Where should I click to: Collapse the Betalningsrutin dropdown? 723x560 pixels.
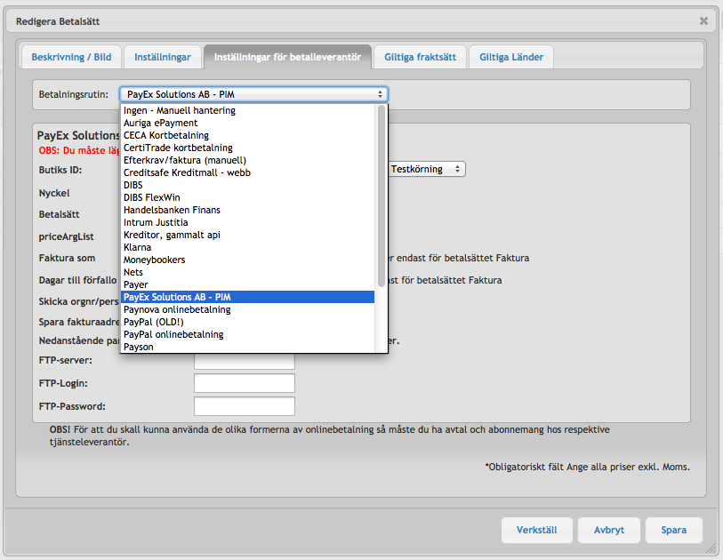coord(253,94)
